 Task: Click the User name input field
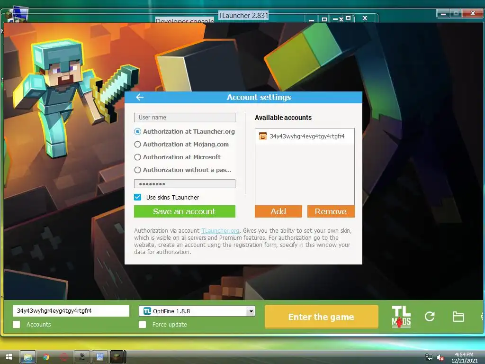click(x=185, y=118)
